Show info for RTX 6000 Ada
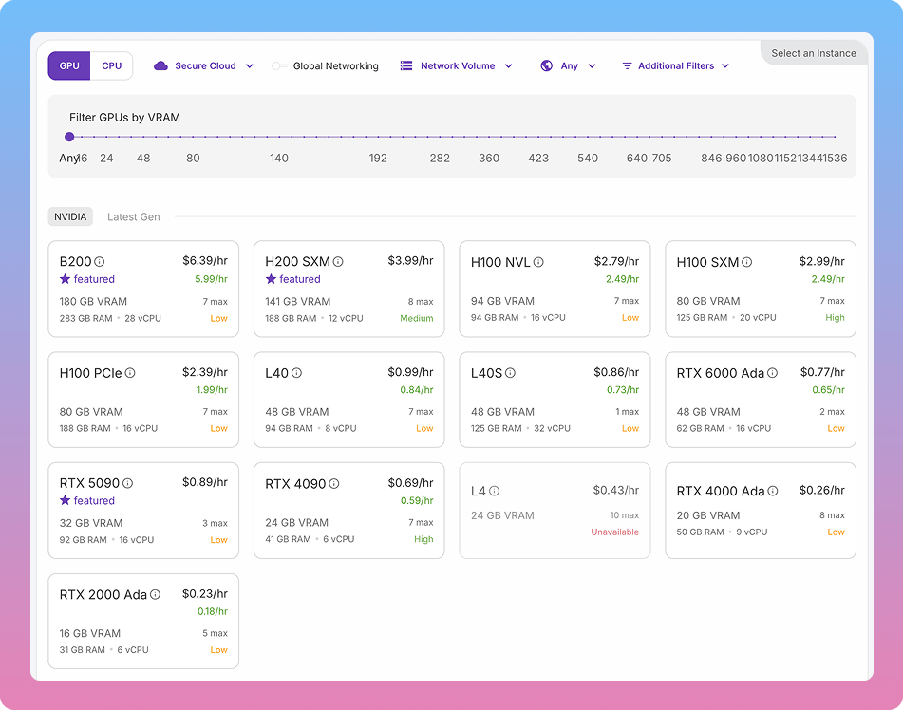 click(772, 373)
